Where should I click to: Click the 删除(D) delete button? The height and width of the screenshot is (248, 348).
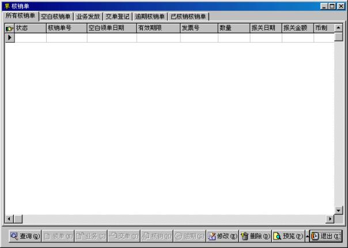pos(255,236)
